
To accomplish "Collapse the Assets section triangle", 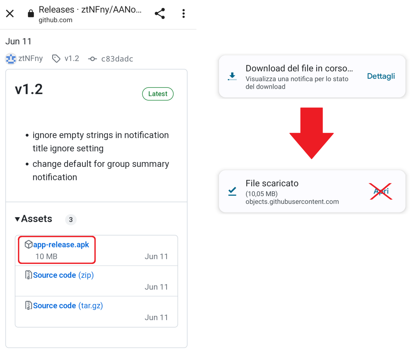I will click(x=17, y=219).
